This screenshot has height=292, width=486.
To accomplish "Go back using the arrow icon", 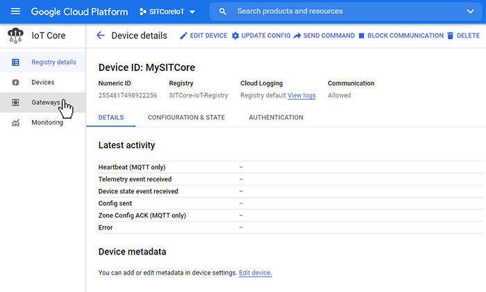I will (101, 35).
